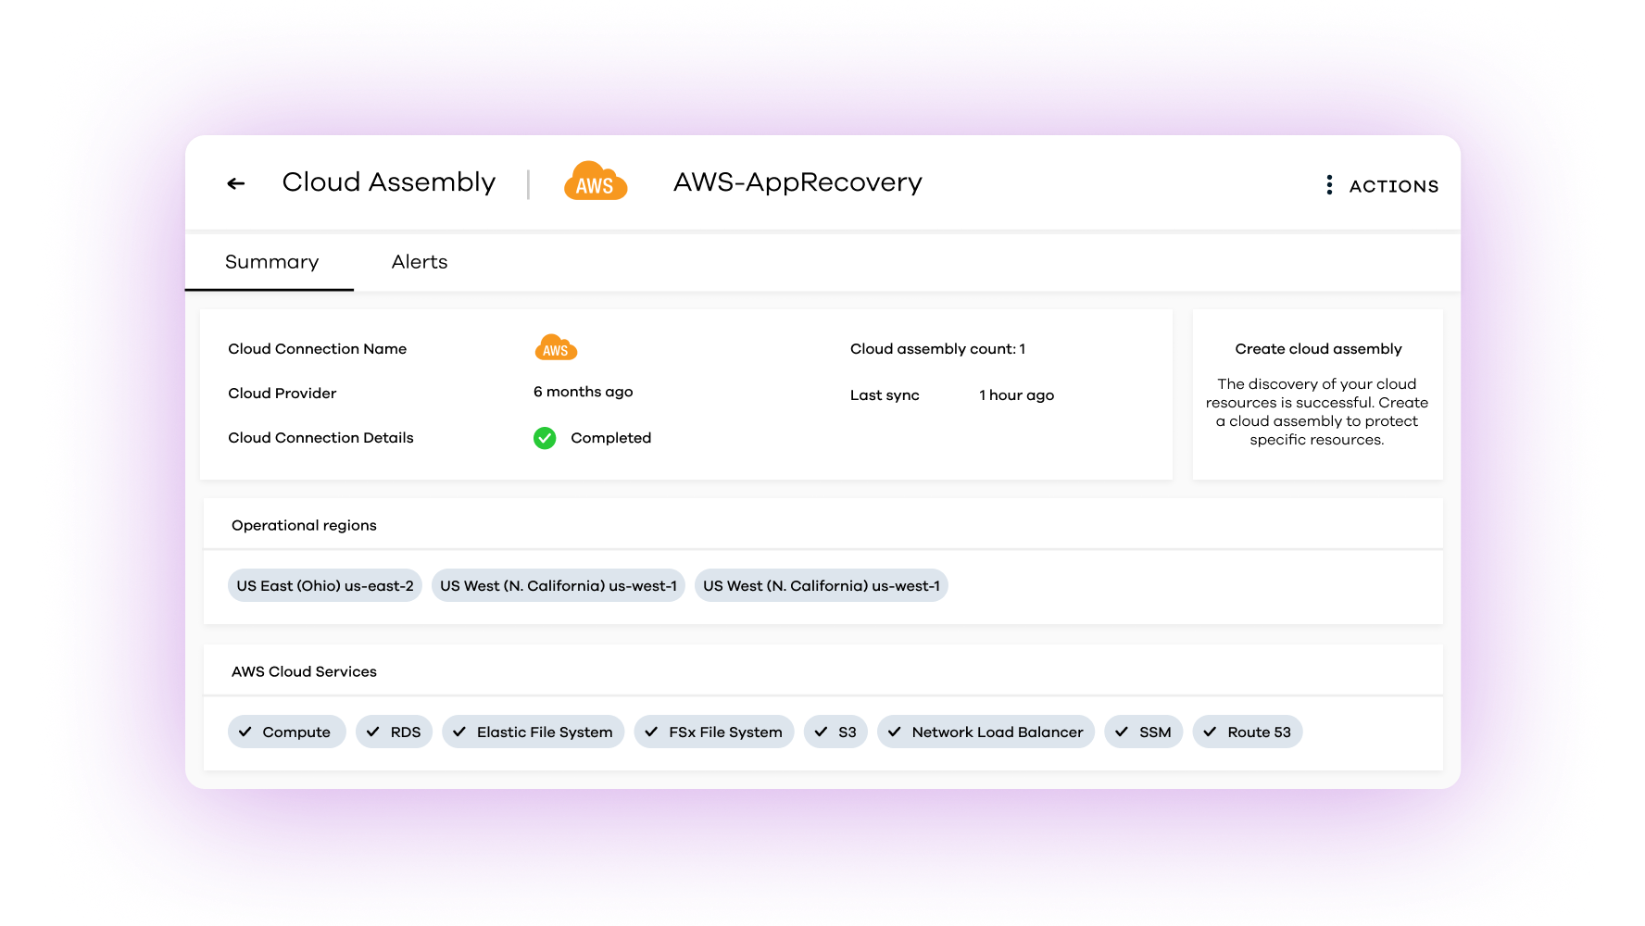The width and height of the screenshot is (1645, 926).
Task: Click the ACTIONS label
Action: pos(1393,186)
